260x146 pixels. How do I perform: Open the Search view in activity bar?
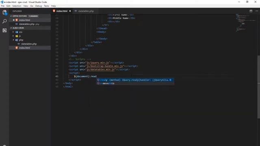pos(4,21)
